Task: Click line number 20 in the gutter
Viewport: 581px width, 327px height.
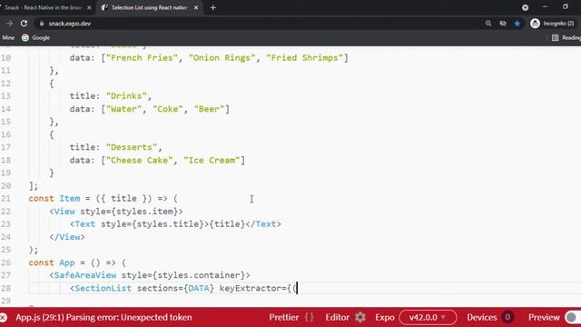Action: (x=5, y=185)
